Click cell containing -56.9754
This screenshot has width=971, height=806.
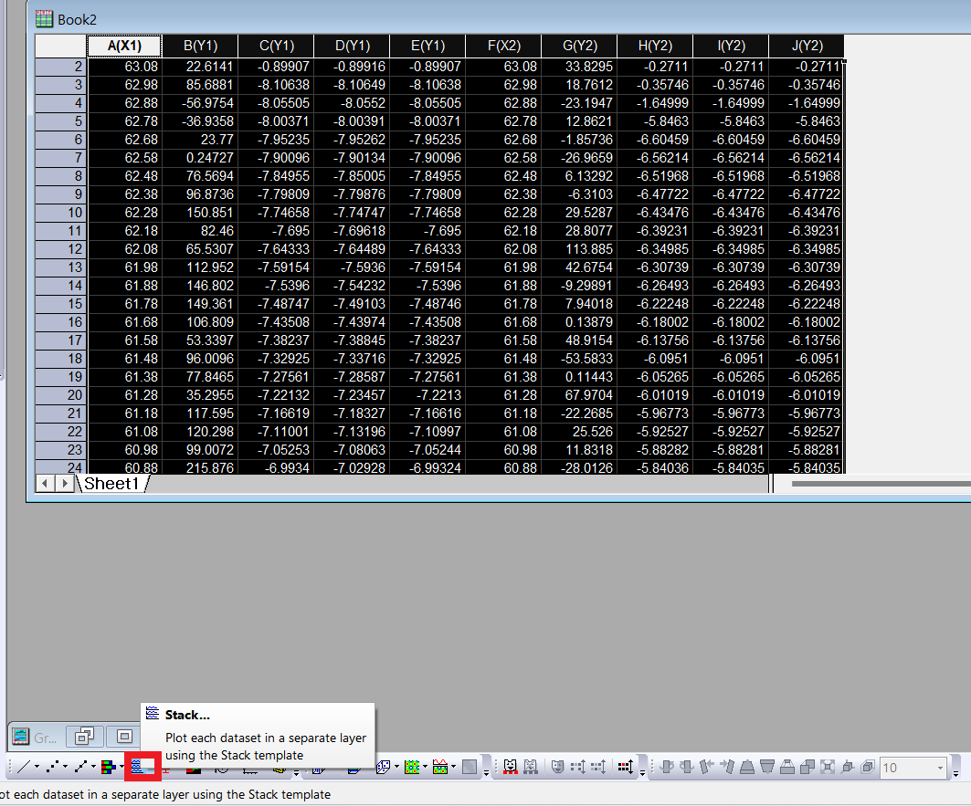tap(200, 103)
